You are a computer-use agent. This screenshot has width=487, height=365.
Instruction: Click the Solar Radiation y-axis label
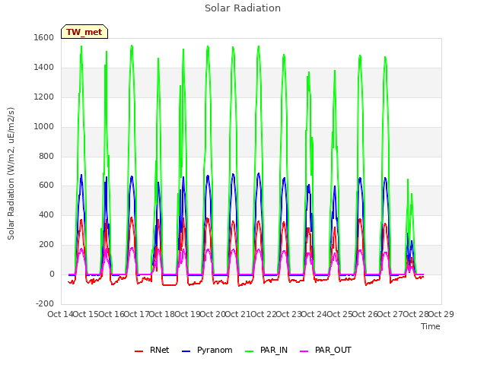click(x=11, y=173)
